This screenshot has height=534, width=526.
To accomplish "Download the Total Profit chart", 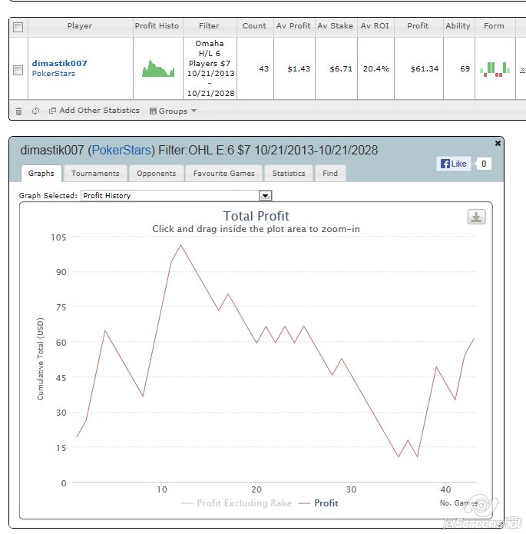I will 476,217.
